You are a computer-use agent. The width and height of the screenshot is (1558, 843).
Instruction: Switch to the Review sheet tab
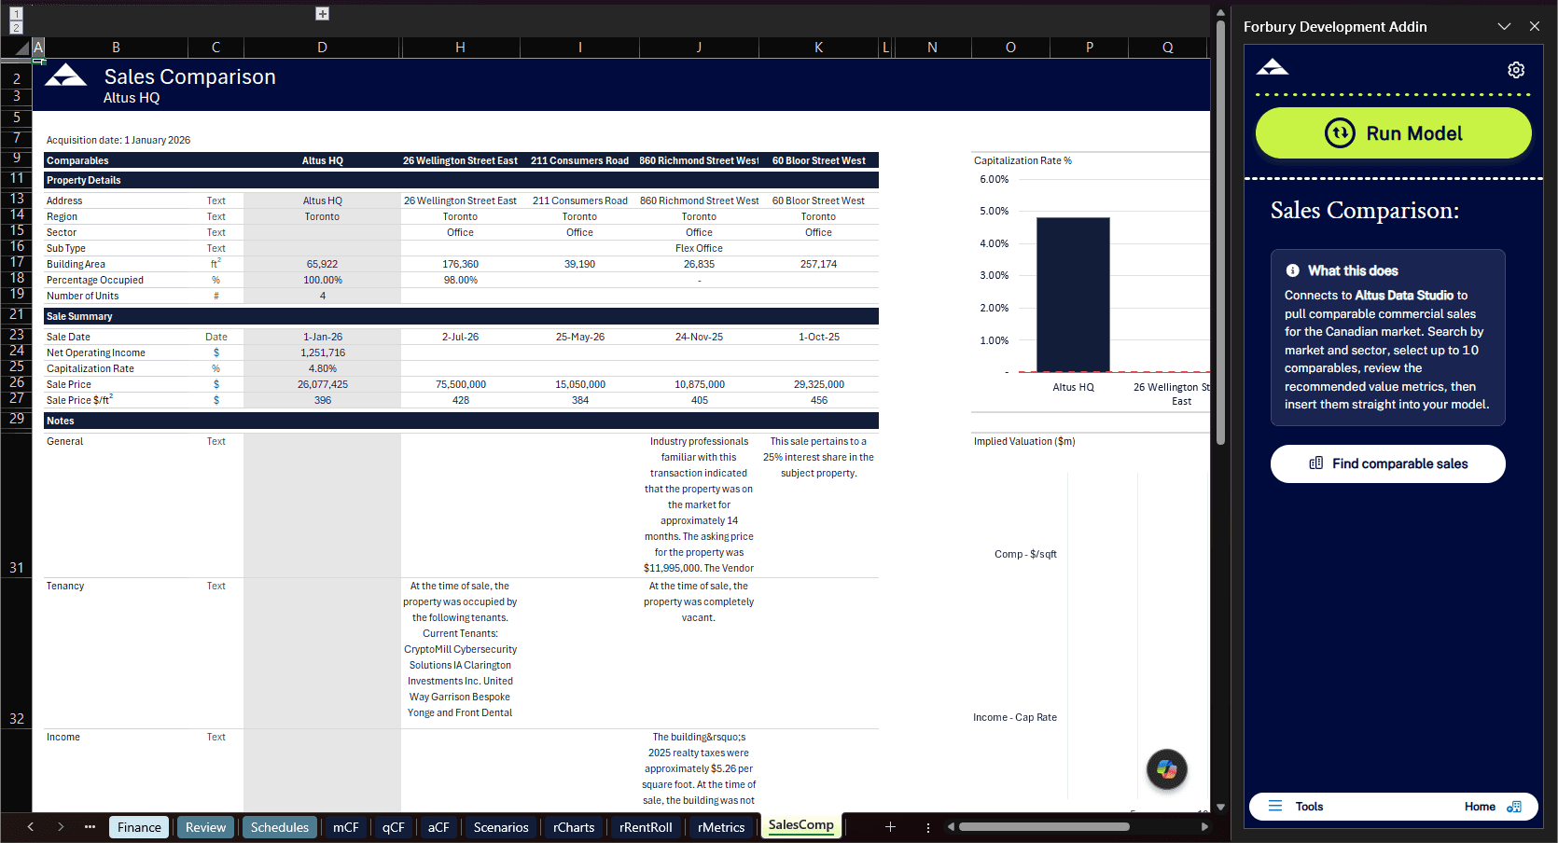pyautogui.click(x=205, y=827)
